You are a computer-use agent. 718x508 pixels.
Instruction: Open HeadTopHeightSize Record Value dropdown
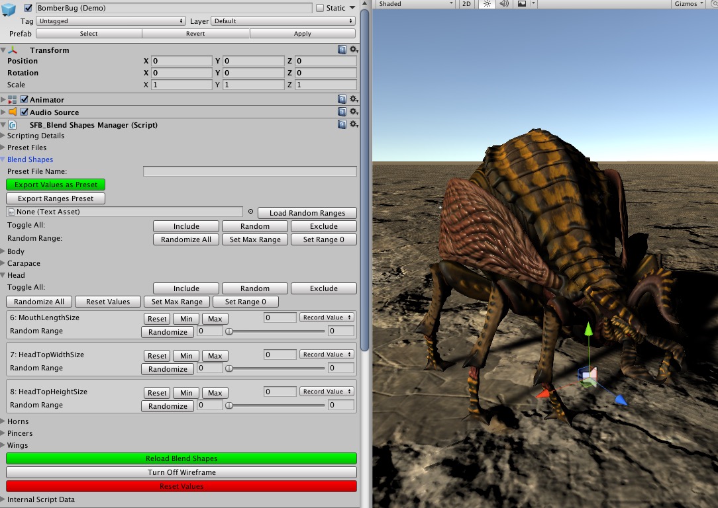coord(327,392)
